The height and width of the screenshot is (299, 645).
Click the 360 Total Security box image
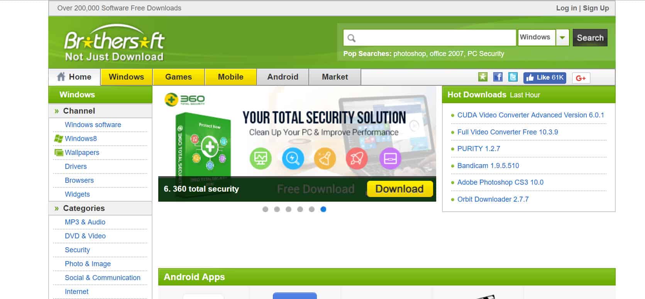click(203, 155)
